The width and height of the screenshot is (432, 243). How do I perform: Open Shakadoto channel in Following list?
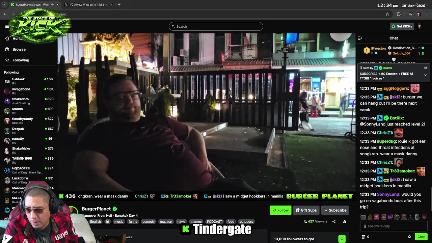29,101
